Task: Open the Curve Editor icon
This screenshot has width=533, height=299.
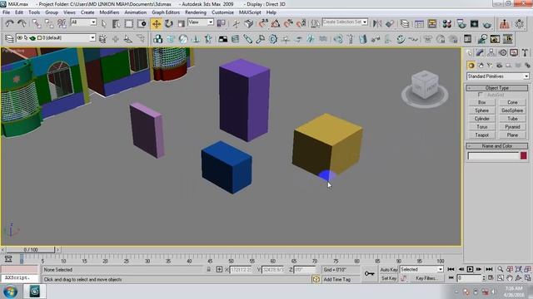Action: [x=419, y=23]
